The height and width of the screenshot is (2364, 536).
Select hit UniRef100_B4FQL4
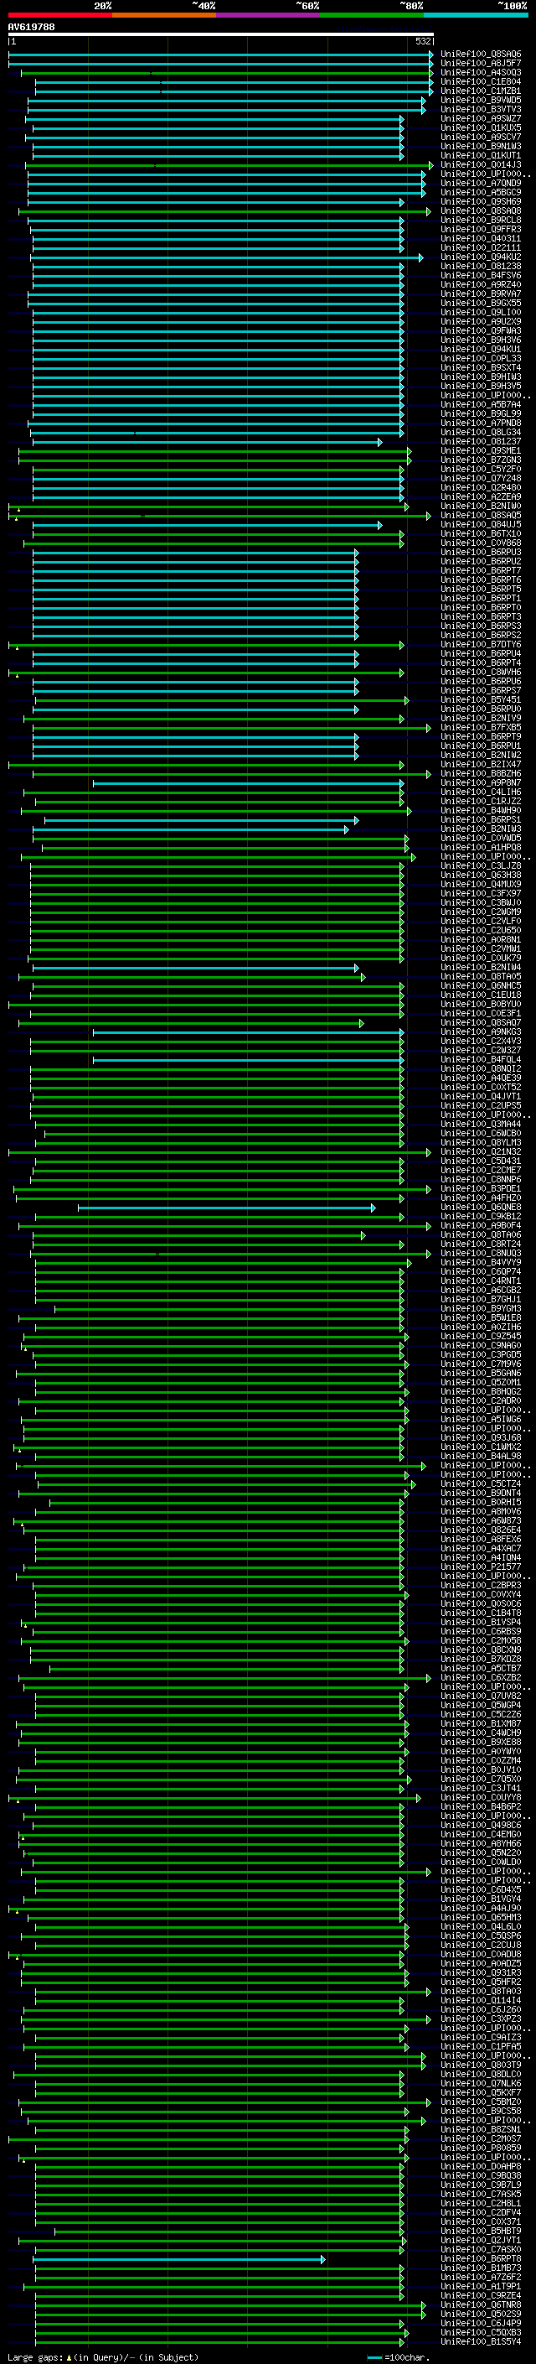(x=481, y=1060)
